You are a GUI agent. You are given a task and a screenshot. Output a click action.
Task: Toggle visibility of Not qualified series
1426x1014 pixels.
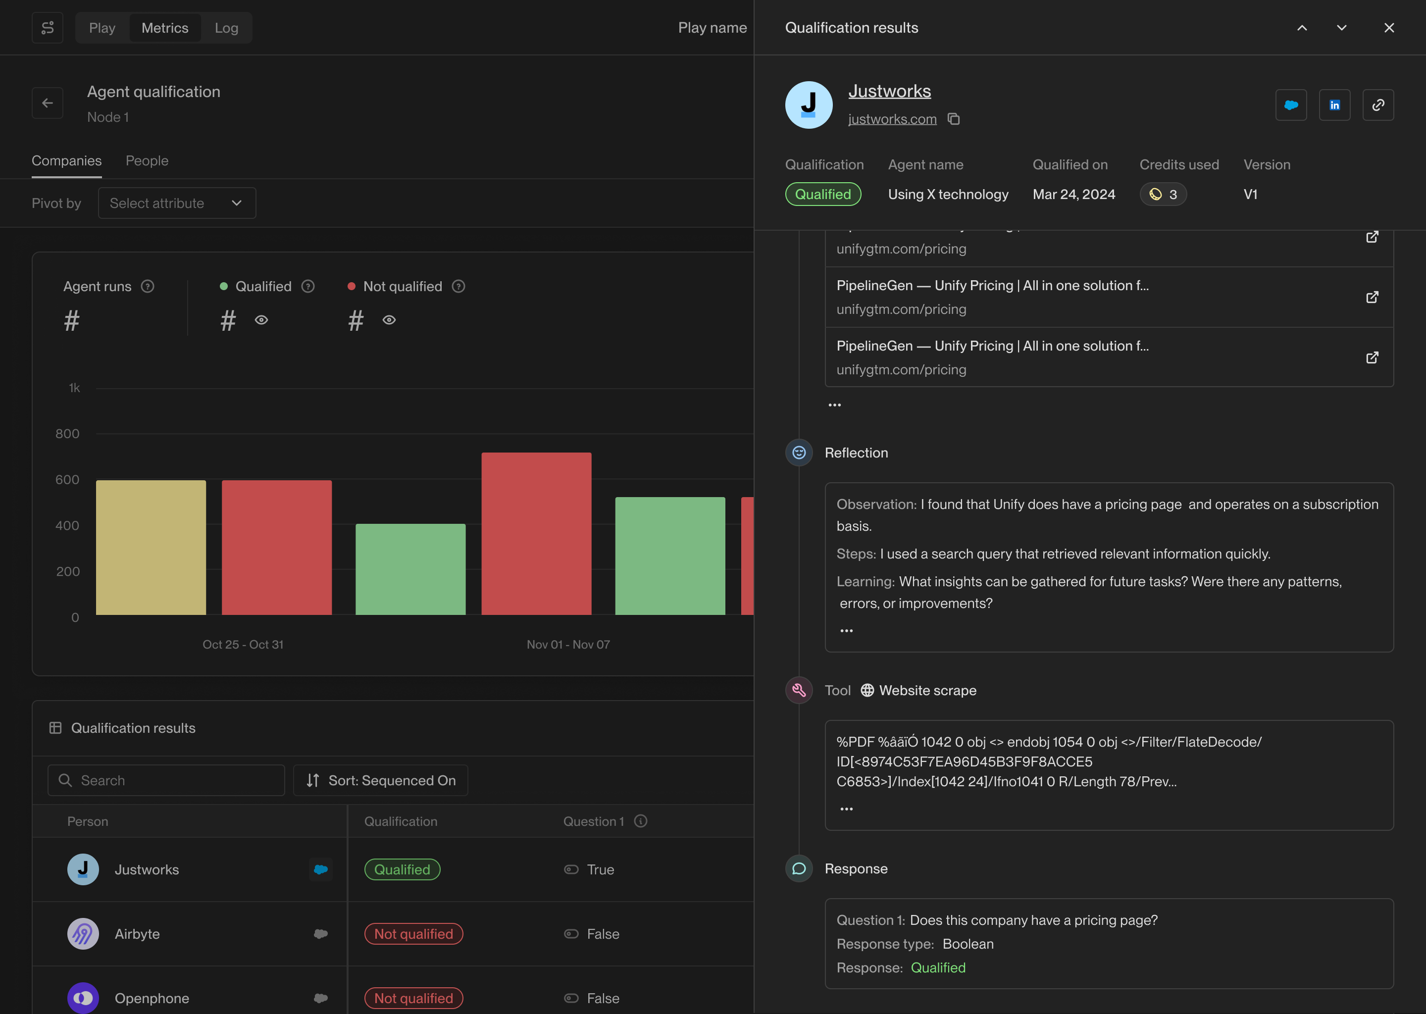pos(389,320)
